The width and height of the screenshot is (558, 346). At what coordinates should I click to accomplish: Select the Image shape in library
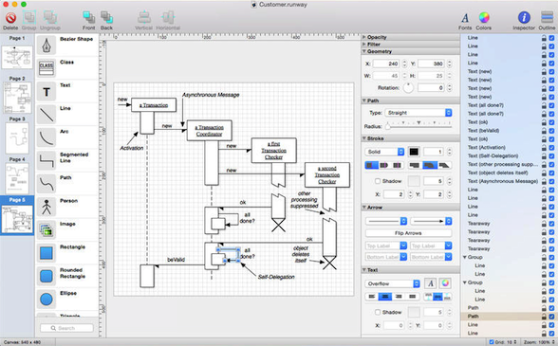pyautogui.click(x=46, y=230)
